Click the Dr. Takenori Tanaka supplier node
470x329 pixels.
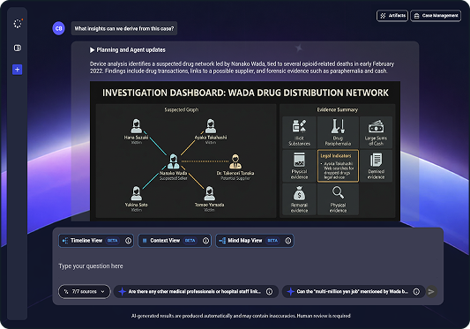pyautogui.click(x=235, y=167)
